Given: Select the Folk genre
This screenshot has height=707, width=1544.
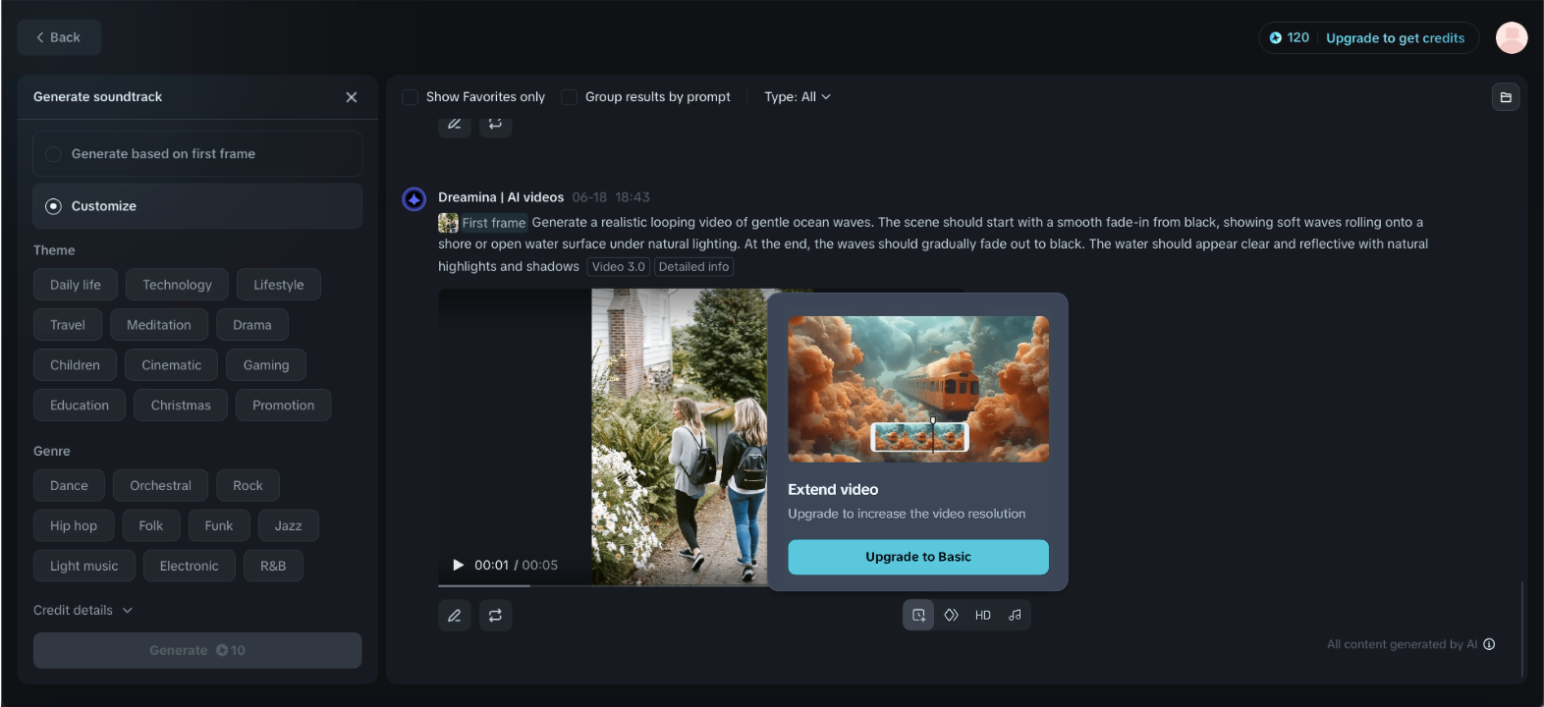Looking at the screenshot, I should point(150,526).
